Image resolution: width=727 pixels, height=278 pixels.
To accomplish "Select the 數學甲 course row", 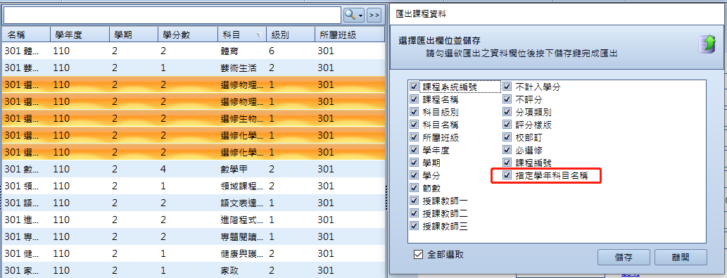I will [193, 169].
